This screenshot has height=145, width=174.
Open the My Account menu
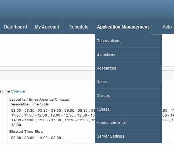[x=47, y=27]
